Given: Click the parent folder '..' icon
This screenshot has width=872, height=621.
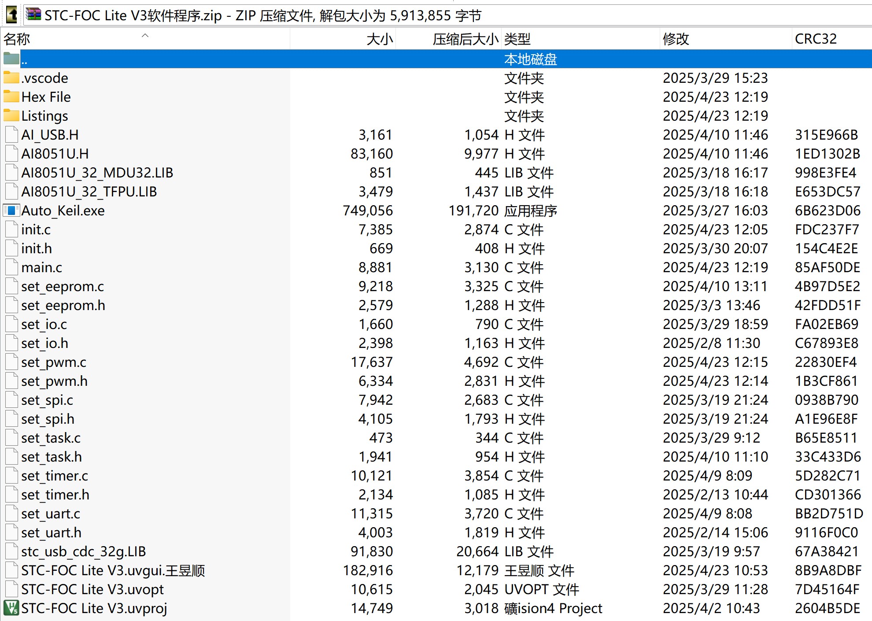Looking at the screenshot, I should pos(11,59).
